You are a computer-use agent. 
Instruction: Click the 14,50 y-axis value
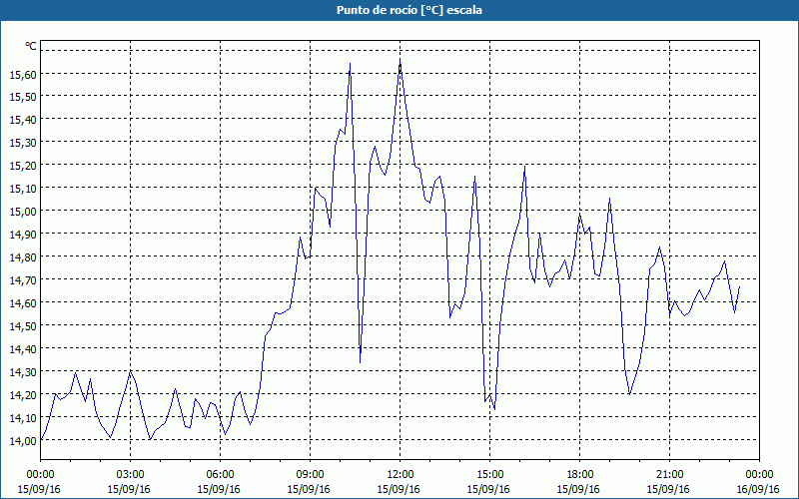click(x=23, y=326)
